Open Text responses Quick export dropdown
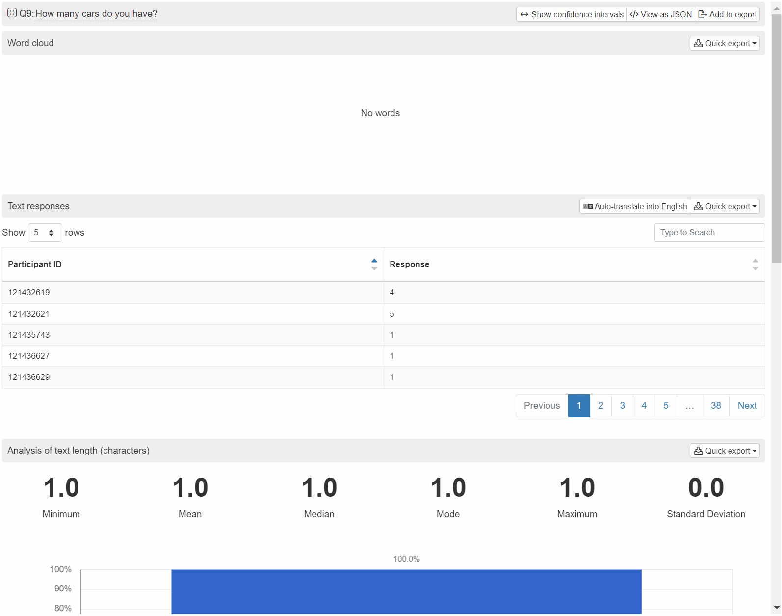Screen dimensions: 782x616 (x=725, y=206)
